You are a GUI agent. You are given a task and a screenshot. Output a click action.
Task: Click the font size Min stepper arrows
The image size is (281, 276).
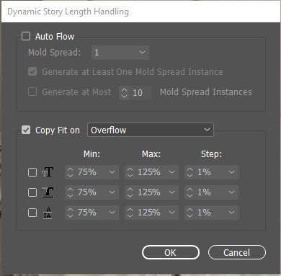click(70, 172)
